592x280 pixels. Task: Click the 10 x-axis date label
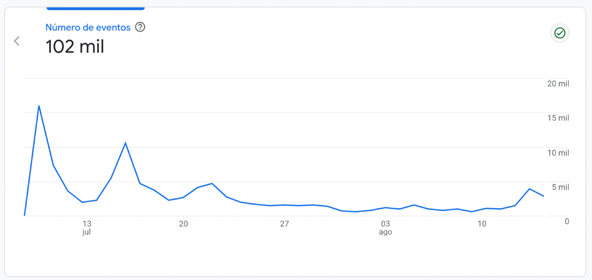482,224
